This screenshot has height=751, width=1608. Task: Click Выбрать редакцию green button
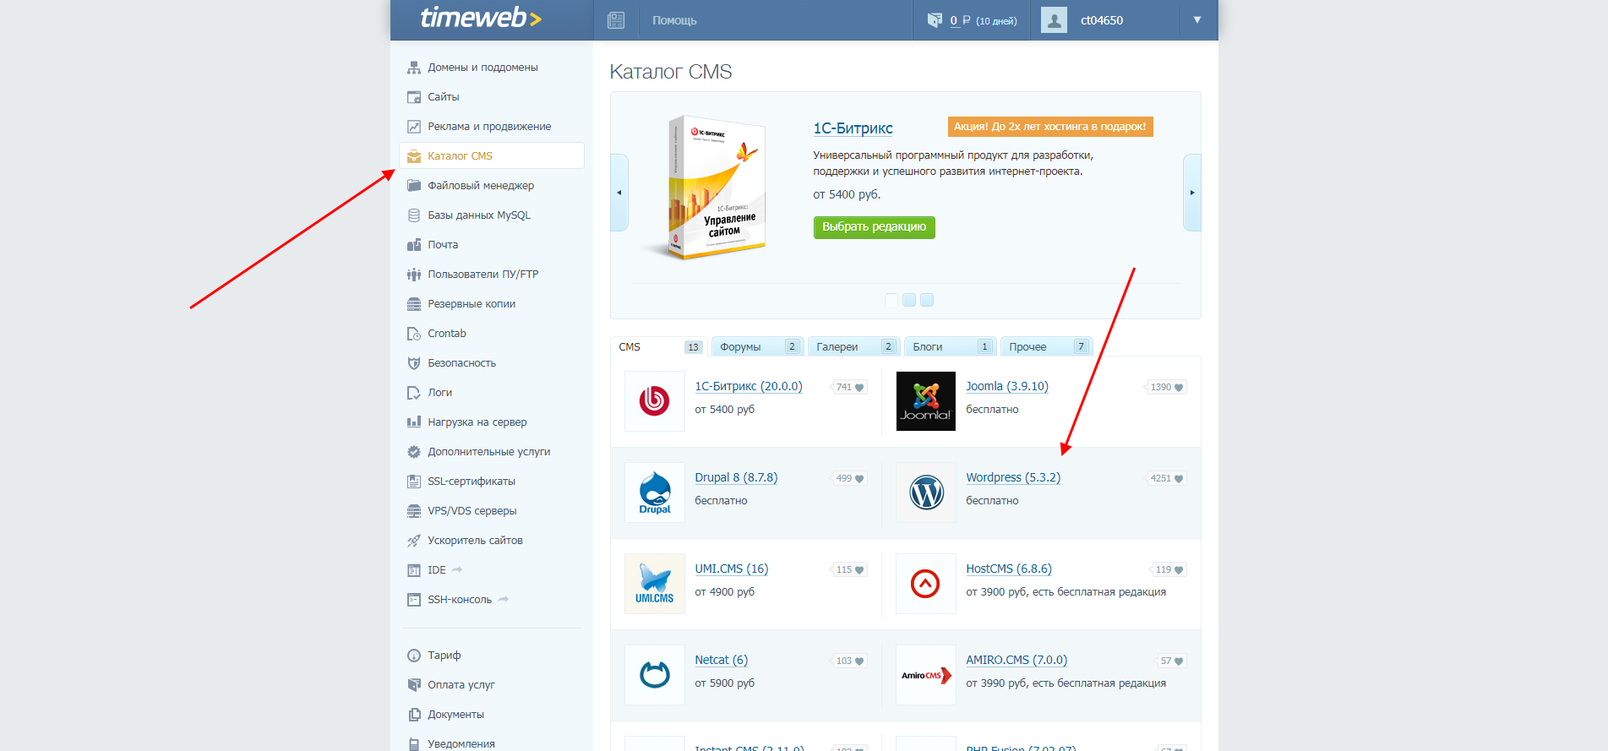click(875, 227)
